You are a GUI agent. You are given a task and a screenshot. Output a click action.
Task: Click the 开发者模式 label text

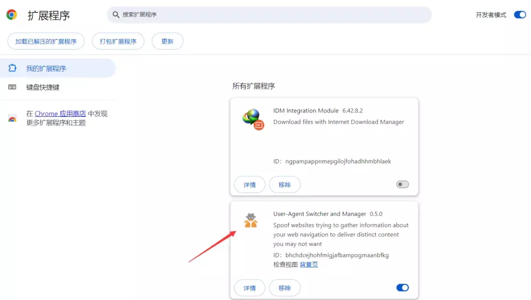pyautogui.click(x=491, y=15)
